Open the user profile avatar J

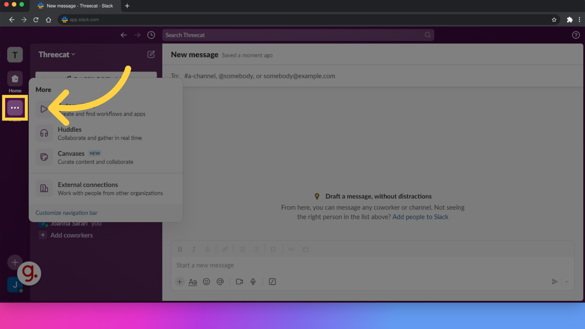[x=15, y=285]
